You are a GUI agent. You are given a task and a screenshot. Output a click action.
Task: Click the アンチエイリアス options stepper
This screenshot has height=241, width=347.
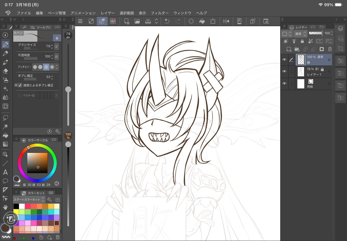[57, 67]
